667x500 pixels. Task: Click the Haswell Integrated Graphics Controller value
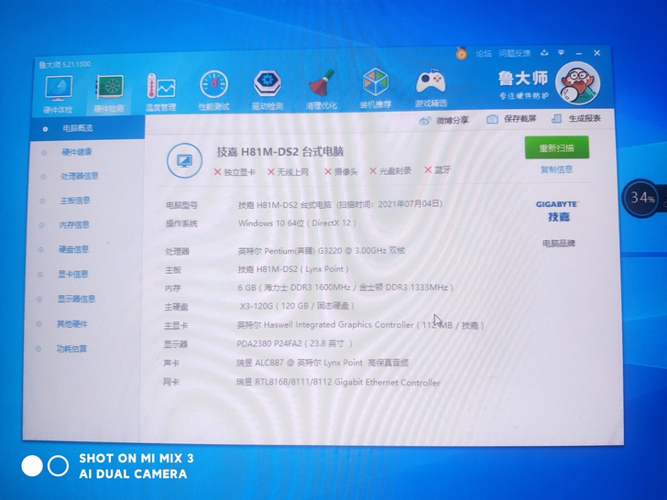coord(360,325)
